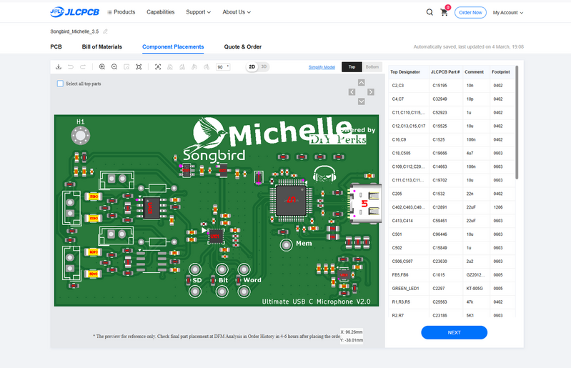Expand the About Us dropdown
The image size is (571, 368).
tap(237, 12)
